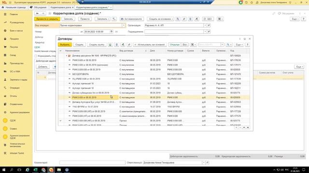This screenshot has width=309, height=173.
Task: Open Производство section in sidebar
Action: [x=16, y=63]
